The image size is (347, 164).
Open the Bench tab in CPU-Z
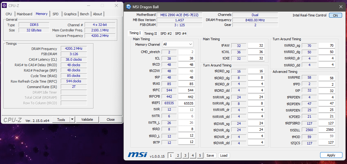[85, 14]
